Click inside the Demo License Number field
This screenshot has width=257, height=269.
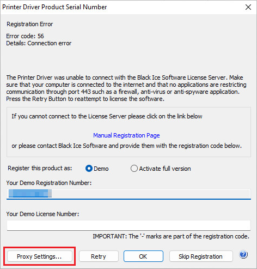[x=128, y=225]
